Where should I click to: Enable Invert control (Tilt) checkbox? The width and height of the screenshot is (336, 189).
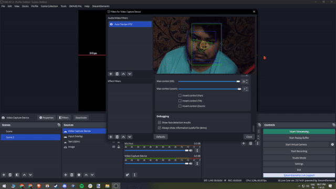tap(180, 101)
